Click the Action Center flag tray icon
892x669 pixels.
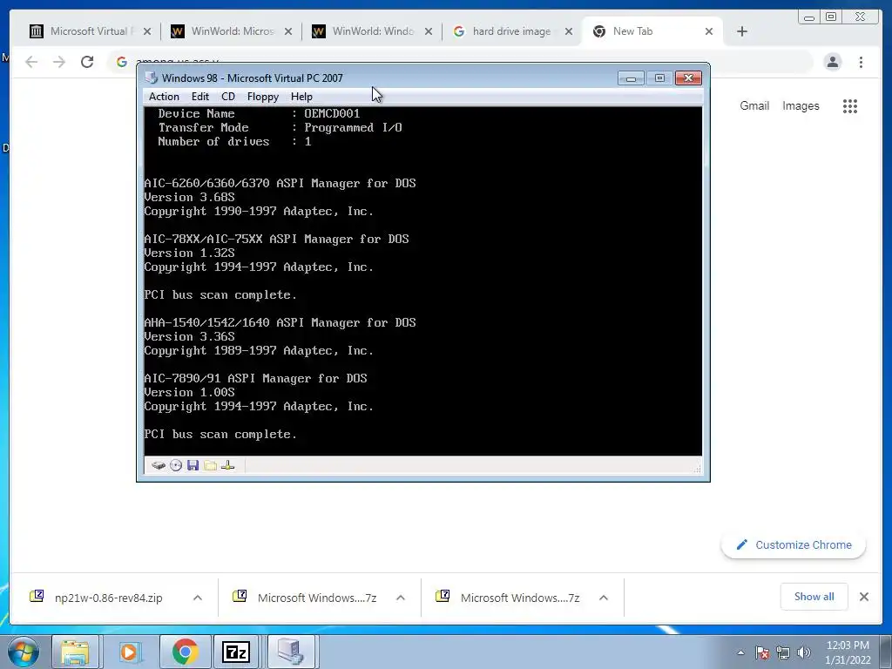point(762,652)
